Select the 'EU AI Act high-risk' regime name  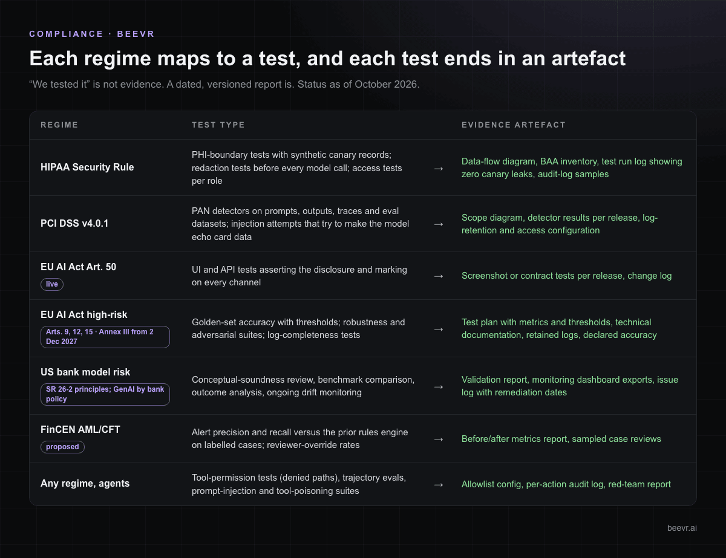coord(84,314)
